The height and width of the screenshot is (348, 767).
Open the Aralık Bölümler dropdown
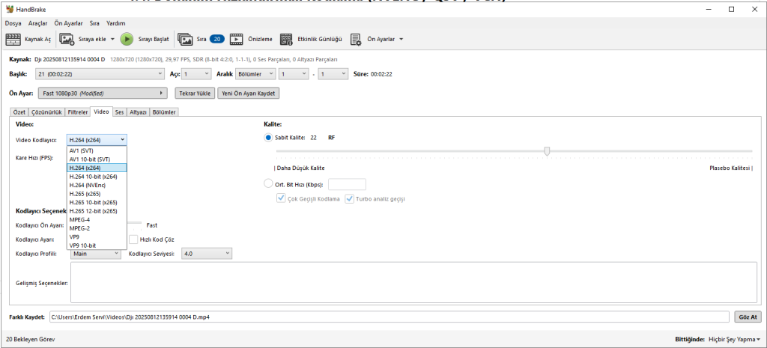click(x=255, y=74)
